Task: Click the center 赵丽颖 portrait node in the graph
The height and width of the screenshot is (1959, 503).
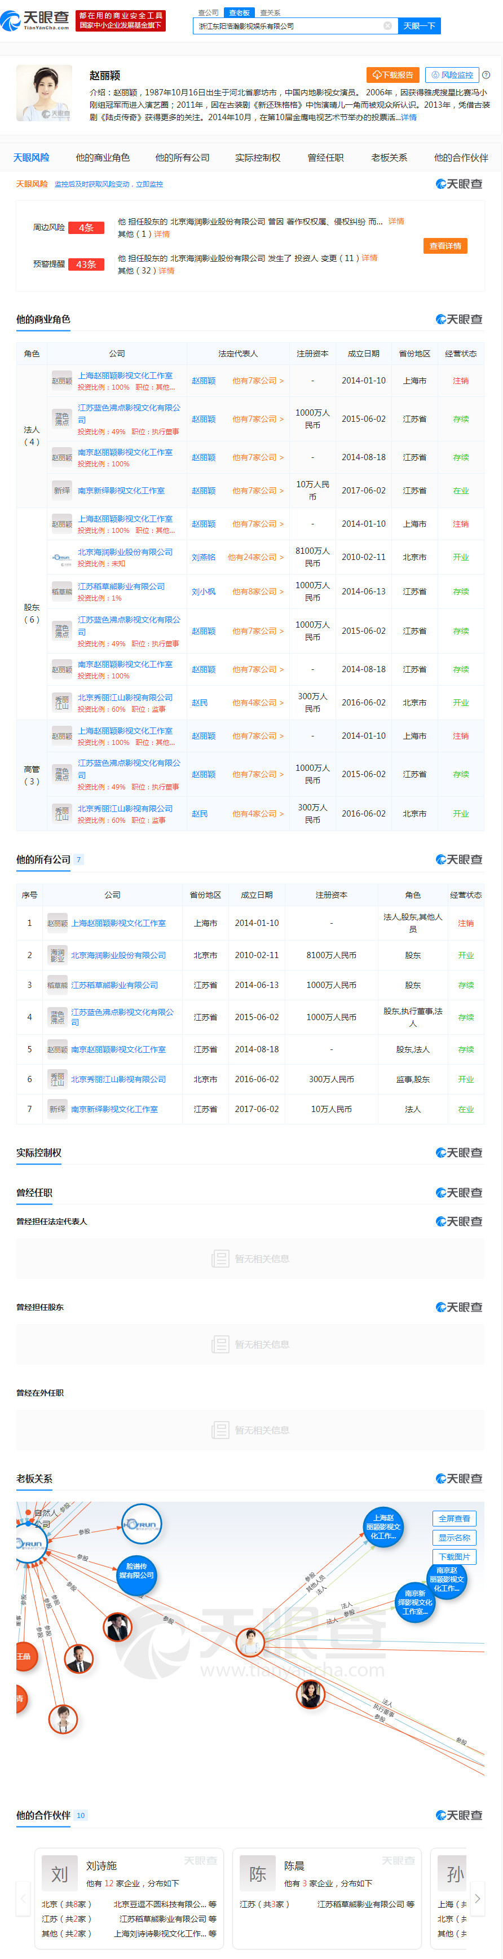Action: [x=250, y=1642]
